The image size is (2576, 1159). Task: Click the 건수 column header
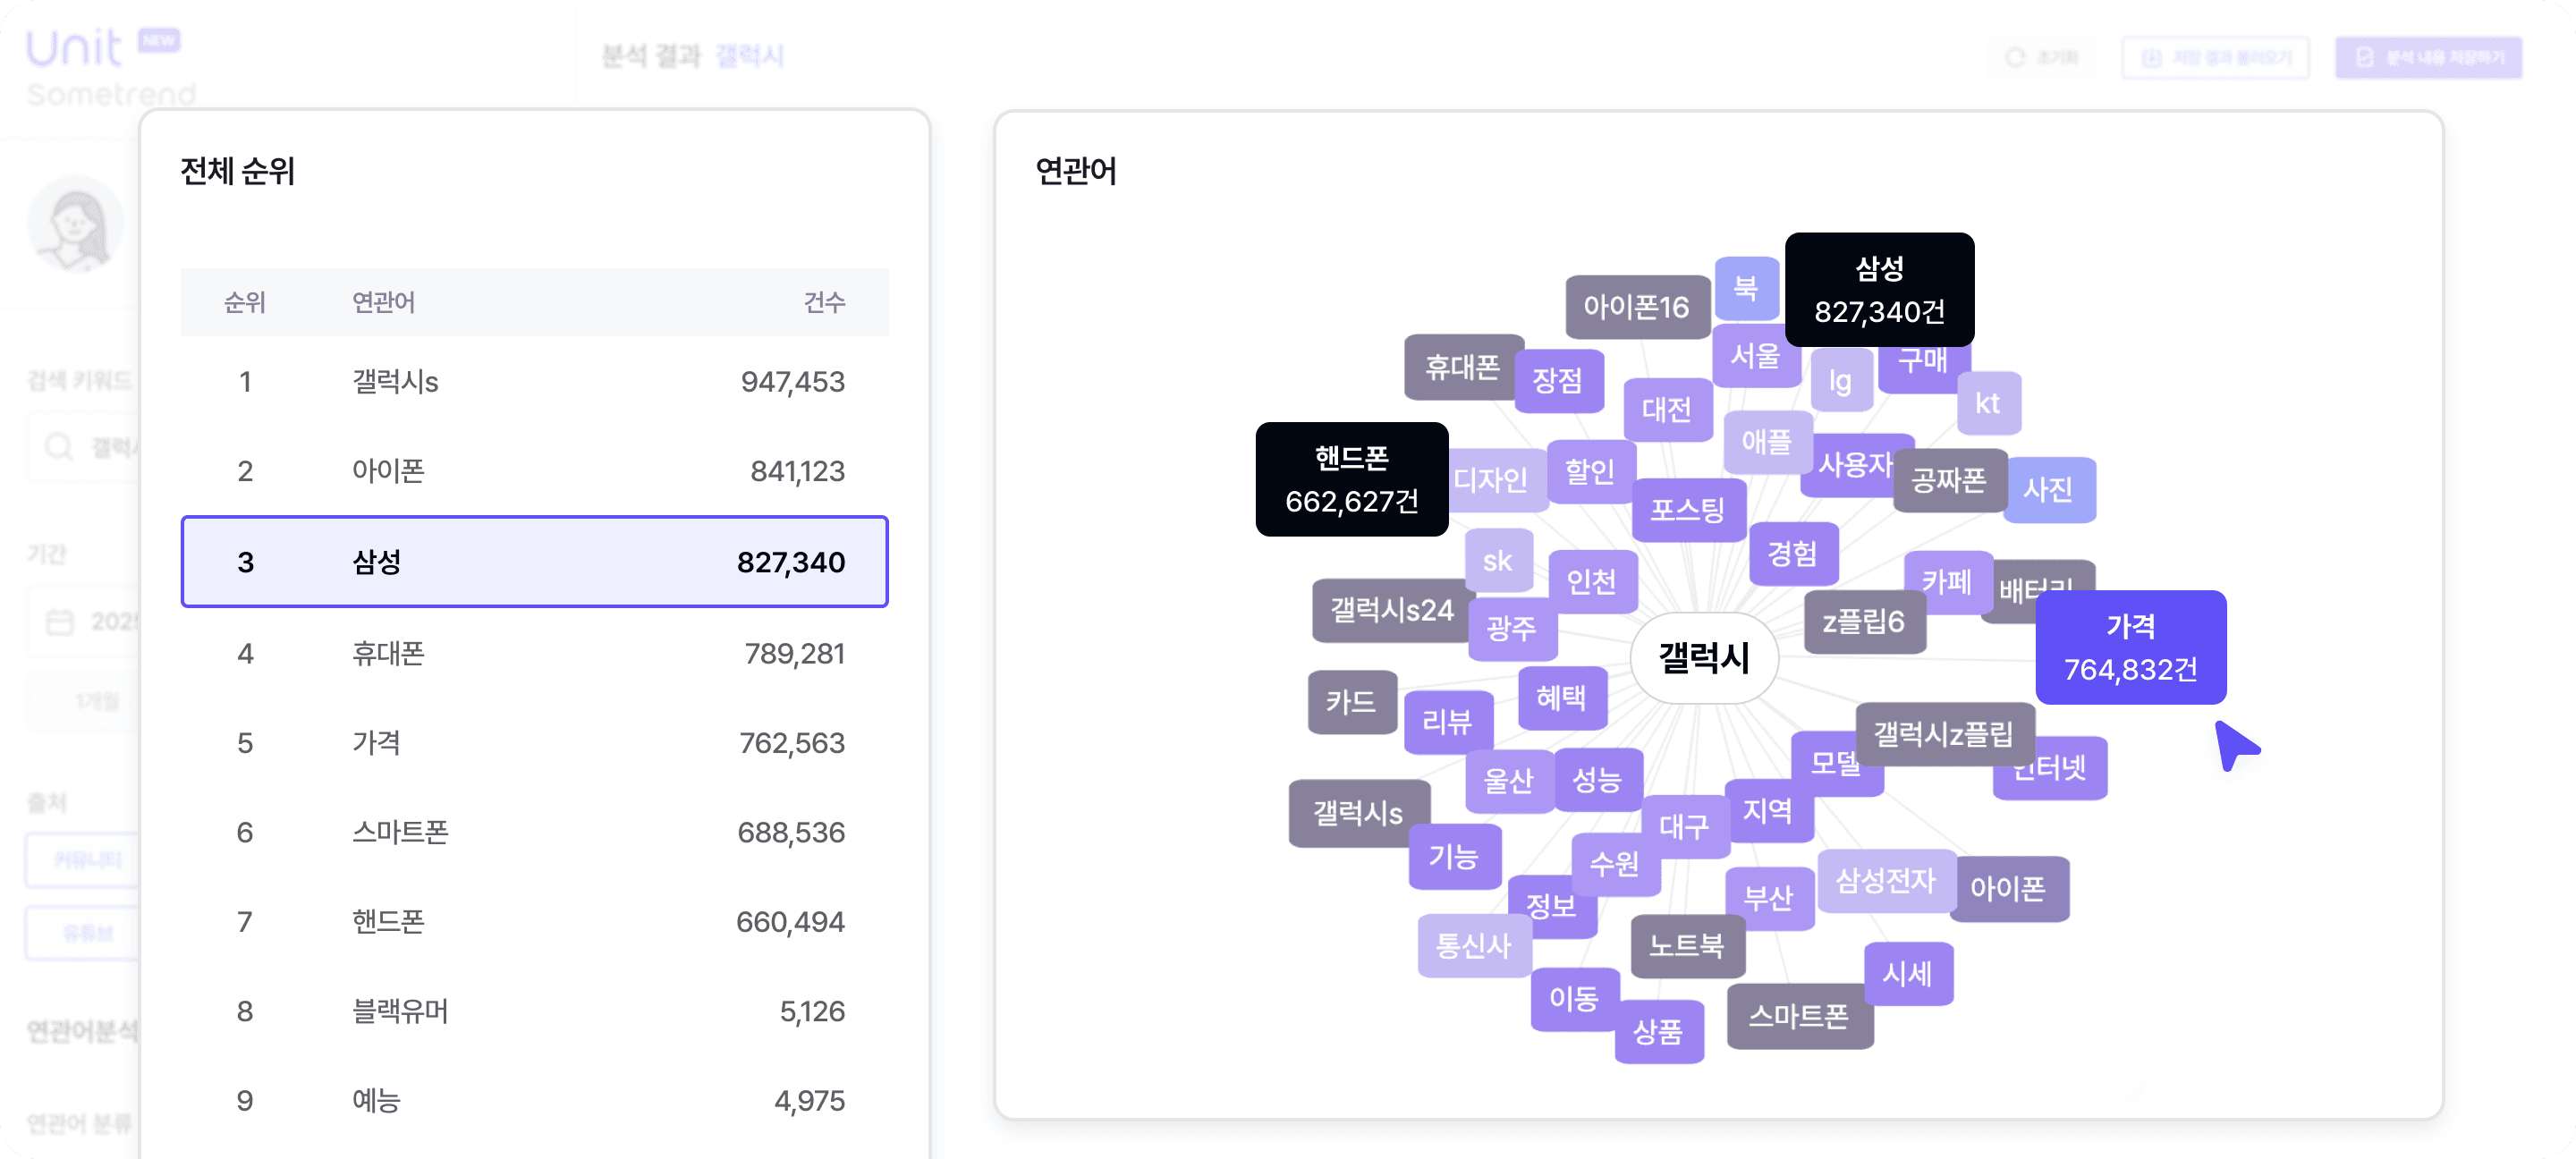pyautogui.click(x=824, y=301)
